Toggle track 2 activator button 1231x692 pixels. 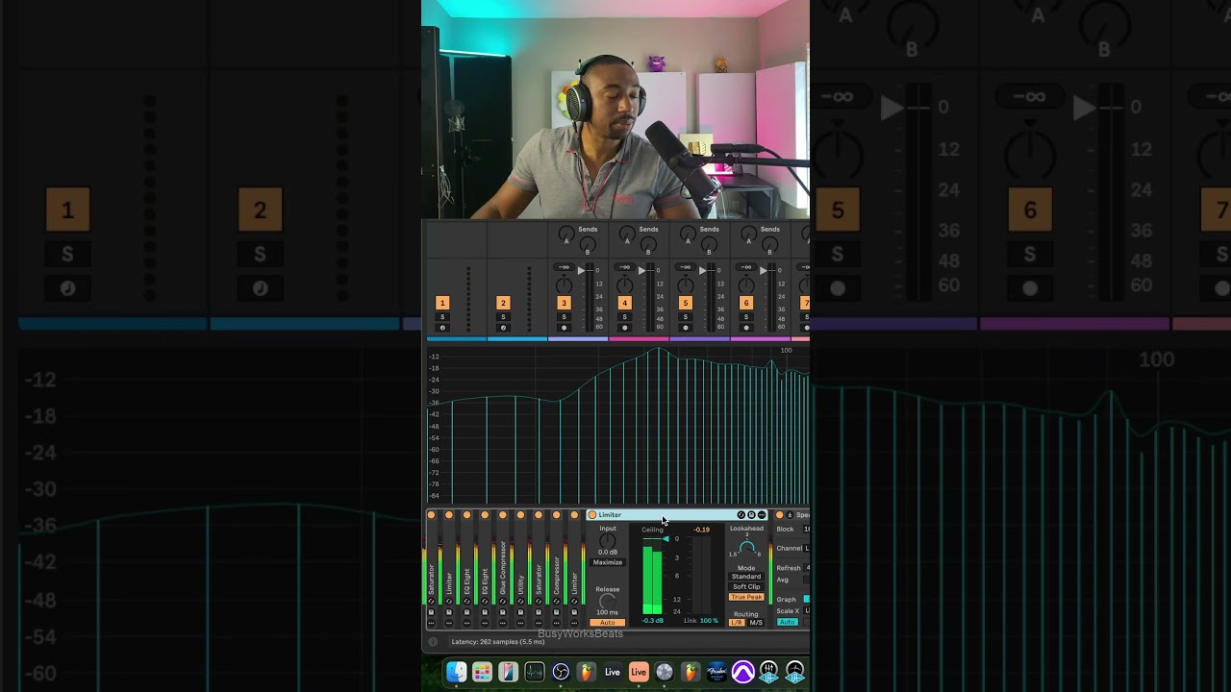502,303
